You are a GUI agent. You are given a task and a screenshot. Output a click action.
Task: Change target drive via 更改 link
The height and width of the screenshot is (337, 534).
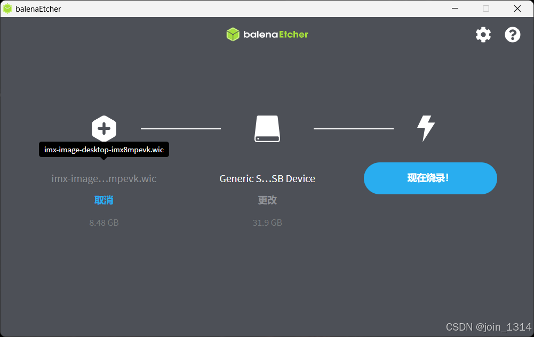tap(267, 200)
